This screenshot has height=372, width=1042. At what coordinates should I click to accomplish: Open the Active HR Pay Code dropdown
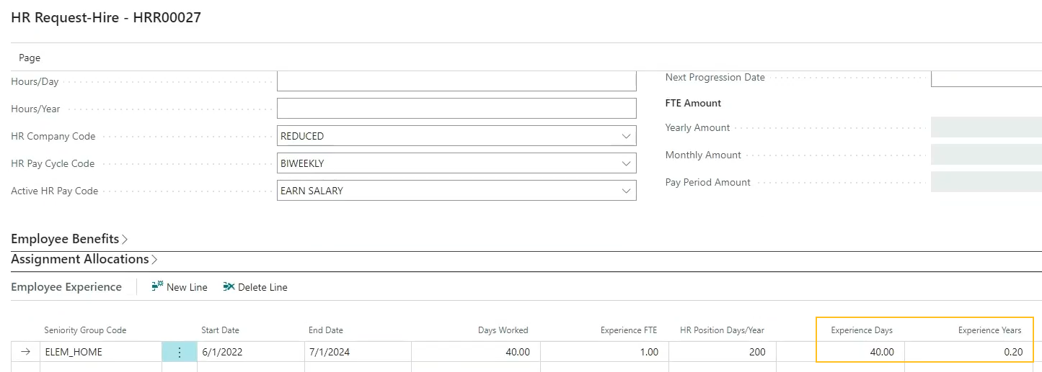click(624, 191)
